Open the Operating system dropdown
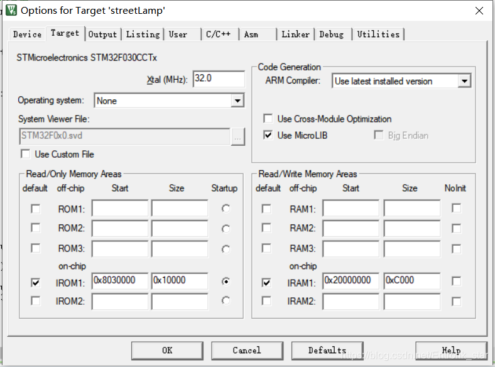 coord(237,101)
